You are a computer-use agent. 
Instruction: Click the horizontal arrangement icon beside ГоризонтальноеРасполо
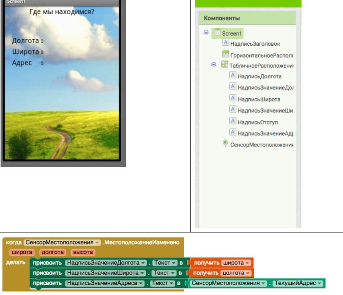pos(226,54)
